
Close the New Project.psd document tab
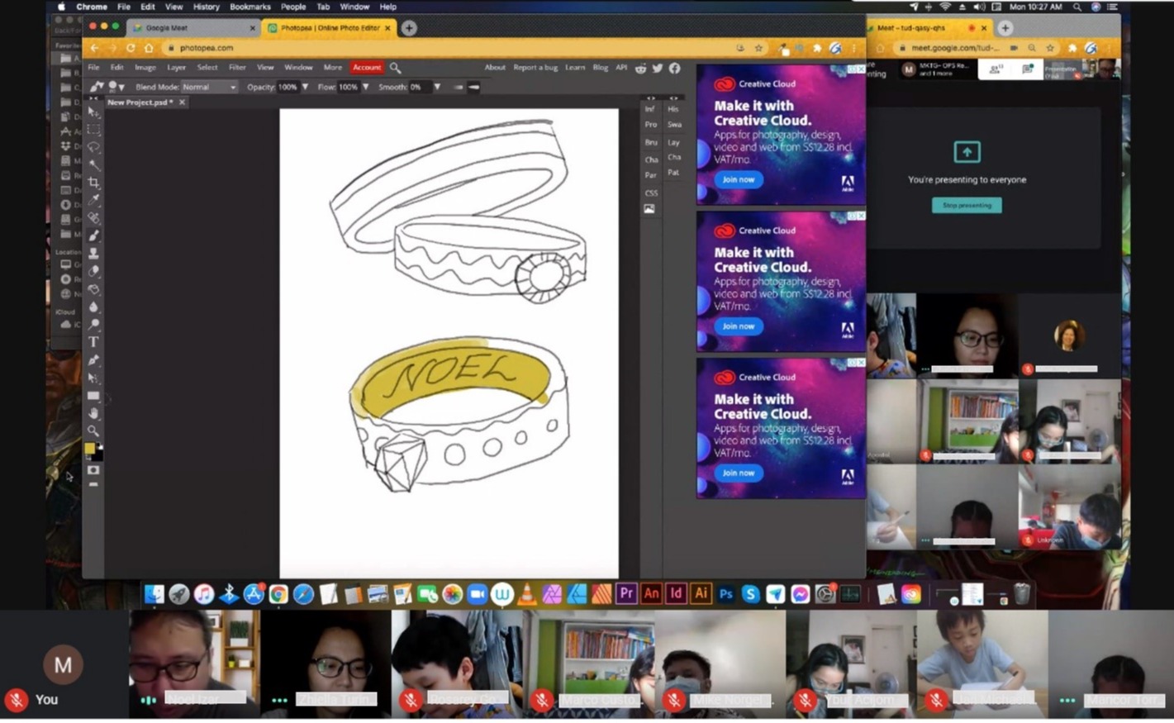(182, 102)
